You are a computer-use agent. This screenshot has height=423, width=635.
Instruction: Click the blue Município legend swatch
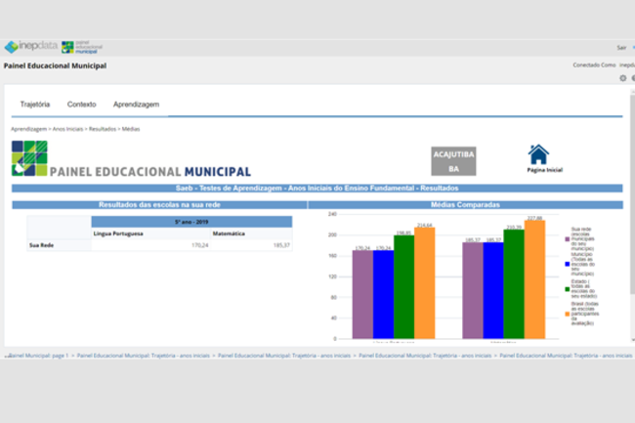(x=566, y=264)
